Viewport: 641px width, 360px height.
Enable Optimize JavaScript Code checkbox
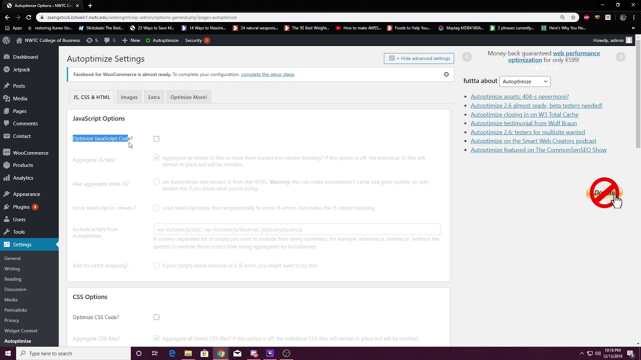tap(156, 139)
